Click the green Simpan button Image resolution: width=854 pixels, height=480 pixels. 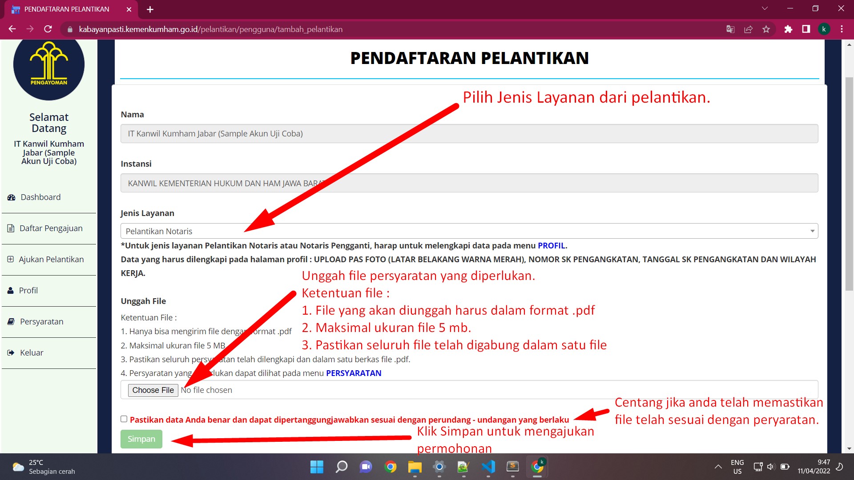pos(141,439)
